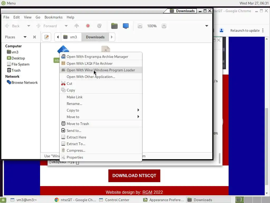Click the zoom out icon
This screenshot has width=270, height=203.
(x=140, y=26)
